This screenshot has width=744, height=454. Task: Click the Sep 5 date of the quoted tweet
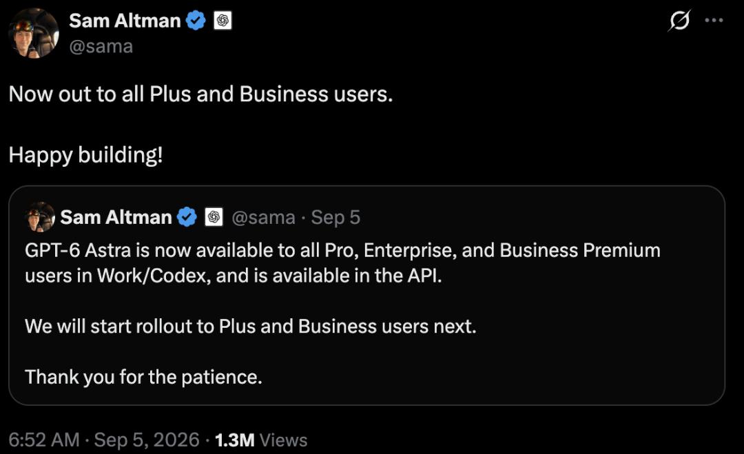[335, 218]
